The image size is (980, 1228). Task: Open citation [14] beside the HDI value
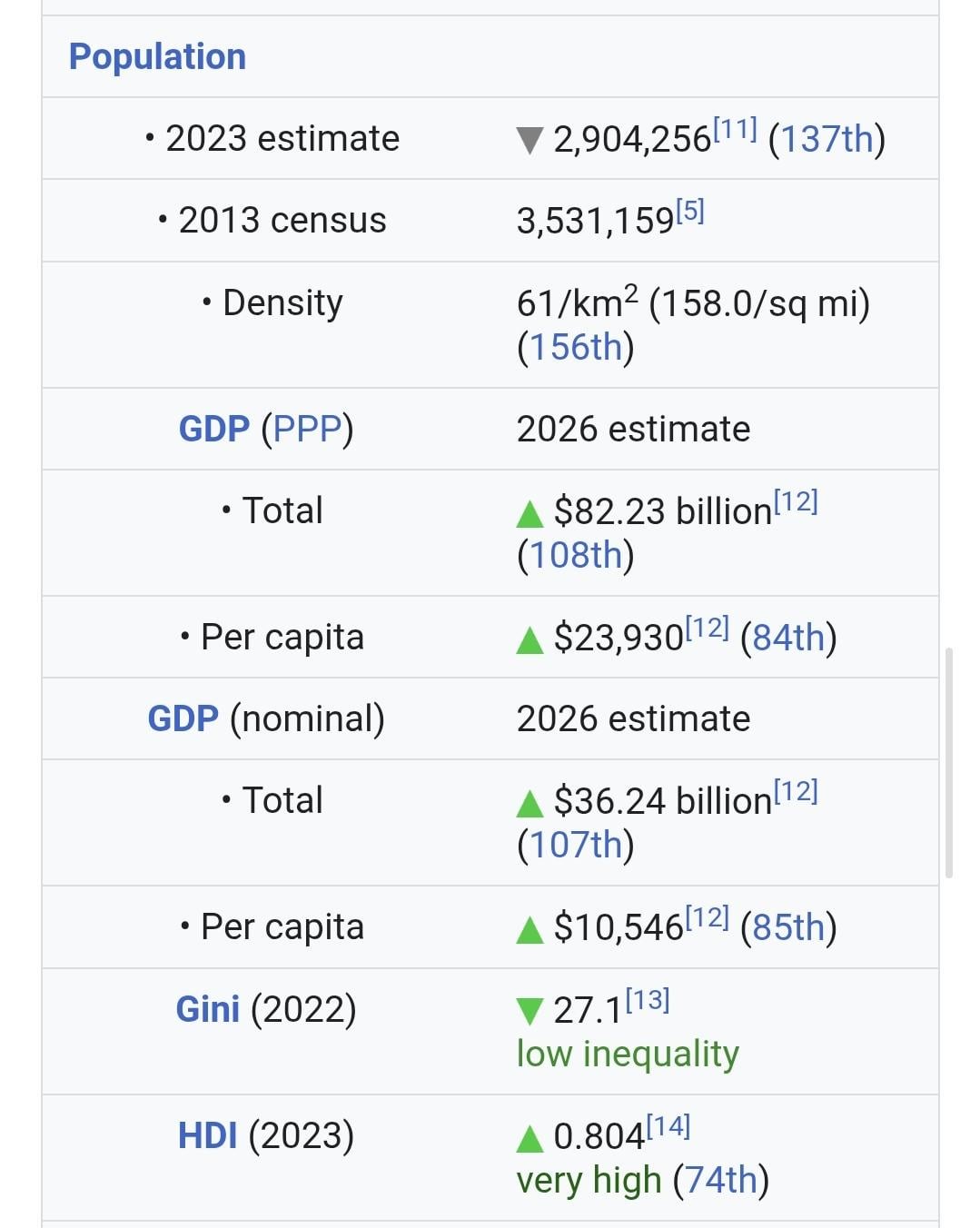coord(668,1127)
